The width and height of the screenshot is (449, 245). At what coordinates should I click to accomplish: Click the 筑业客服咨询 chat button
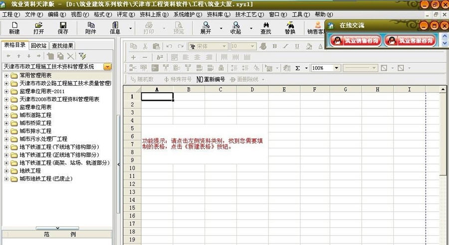tap(410, 41)
